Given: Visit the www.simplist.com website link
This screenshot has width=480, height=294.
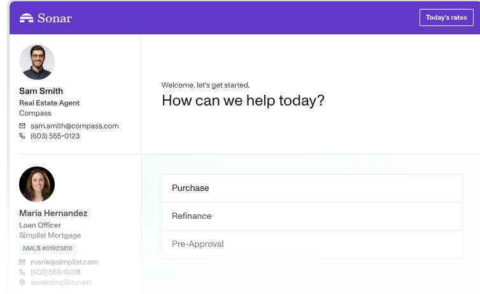Looking at the screenshot, I should (x=60, y=283).
